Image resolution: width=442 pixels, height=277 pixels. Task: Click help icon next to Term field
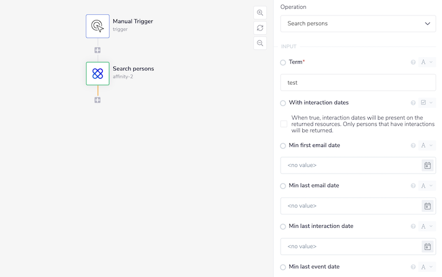coord(413,62)
